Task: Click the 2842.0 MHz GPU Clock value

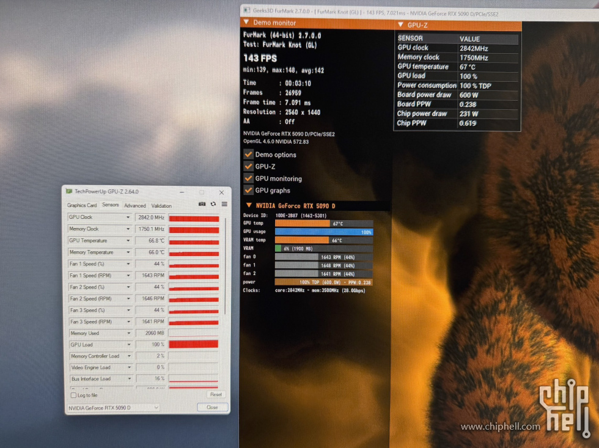Action: [x=150, y=218]
